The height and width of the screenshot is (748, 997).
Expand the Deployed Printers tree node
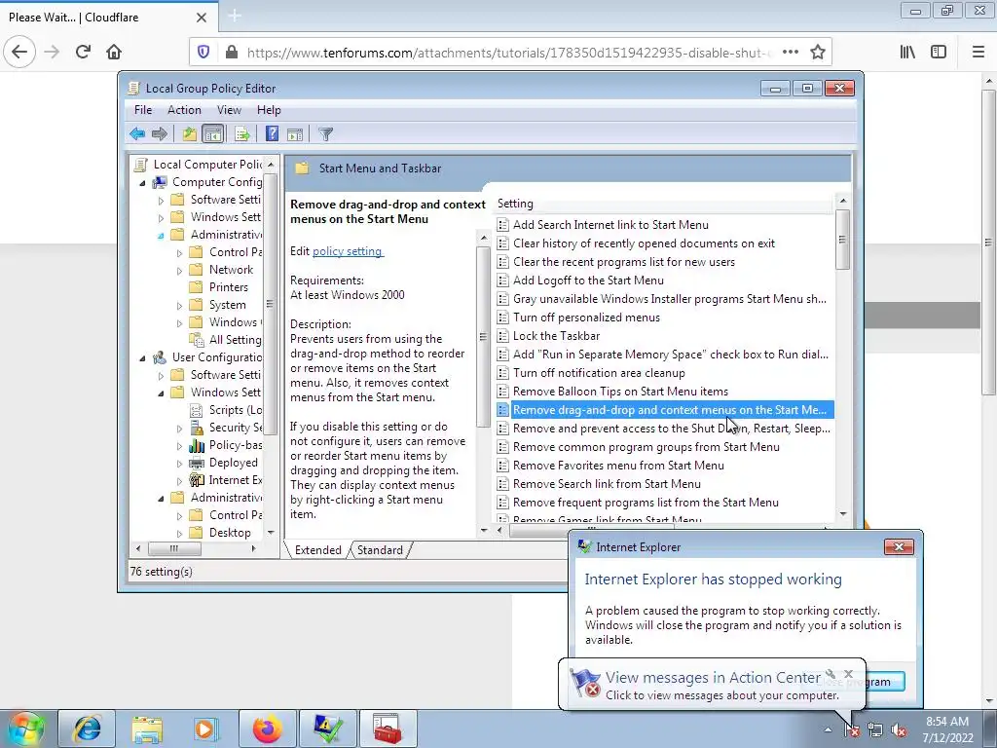(179, 464)
